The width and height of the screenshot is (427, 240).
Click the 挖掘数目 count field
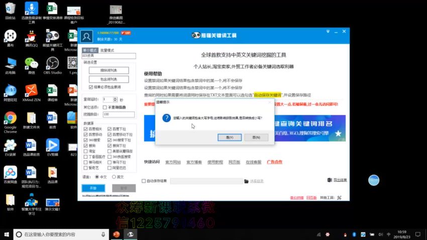click(x=119, y=114)
